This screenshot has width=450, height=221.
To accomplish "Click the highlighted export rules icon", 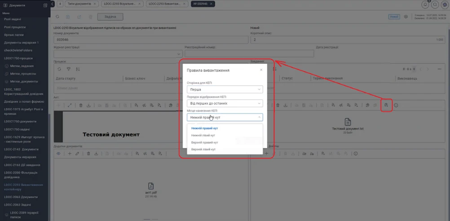I will tap(387, 105).
